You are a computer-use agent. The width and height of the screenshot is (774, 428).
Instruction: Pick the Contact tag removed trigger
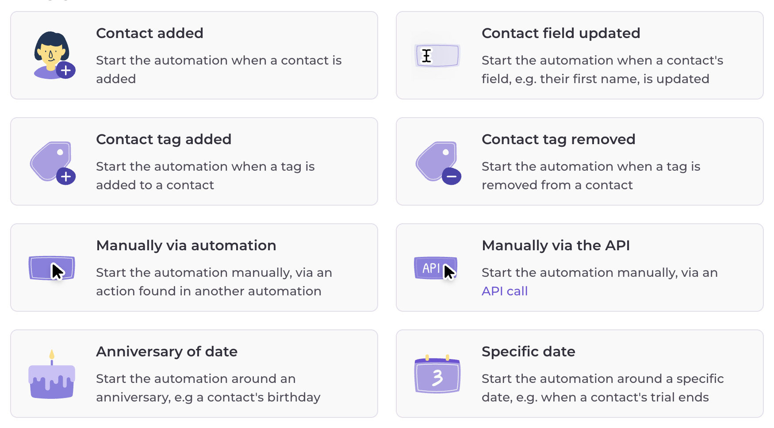[580, 161]
